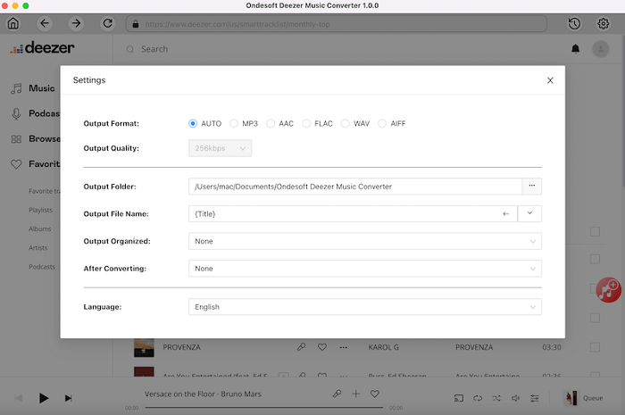Add current track to playlist plus icon

click(x=356, y=394)
